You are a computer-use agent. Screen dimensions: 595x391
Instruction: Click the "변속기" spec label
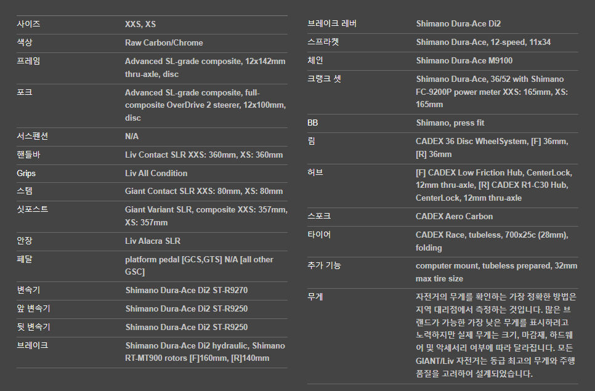point(28,290)
